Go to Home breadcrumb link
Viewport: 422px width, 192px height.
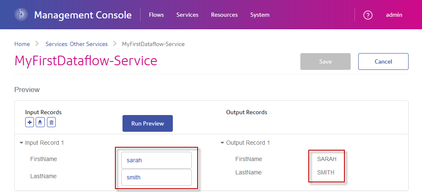(x=22, y=44)
